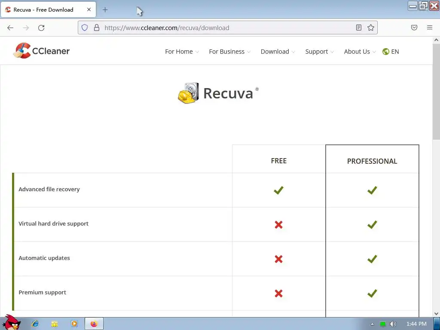Click Professional checkmark for Premium support

click(372, 293)
